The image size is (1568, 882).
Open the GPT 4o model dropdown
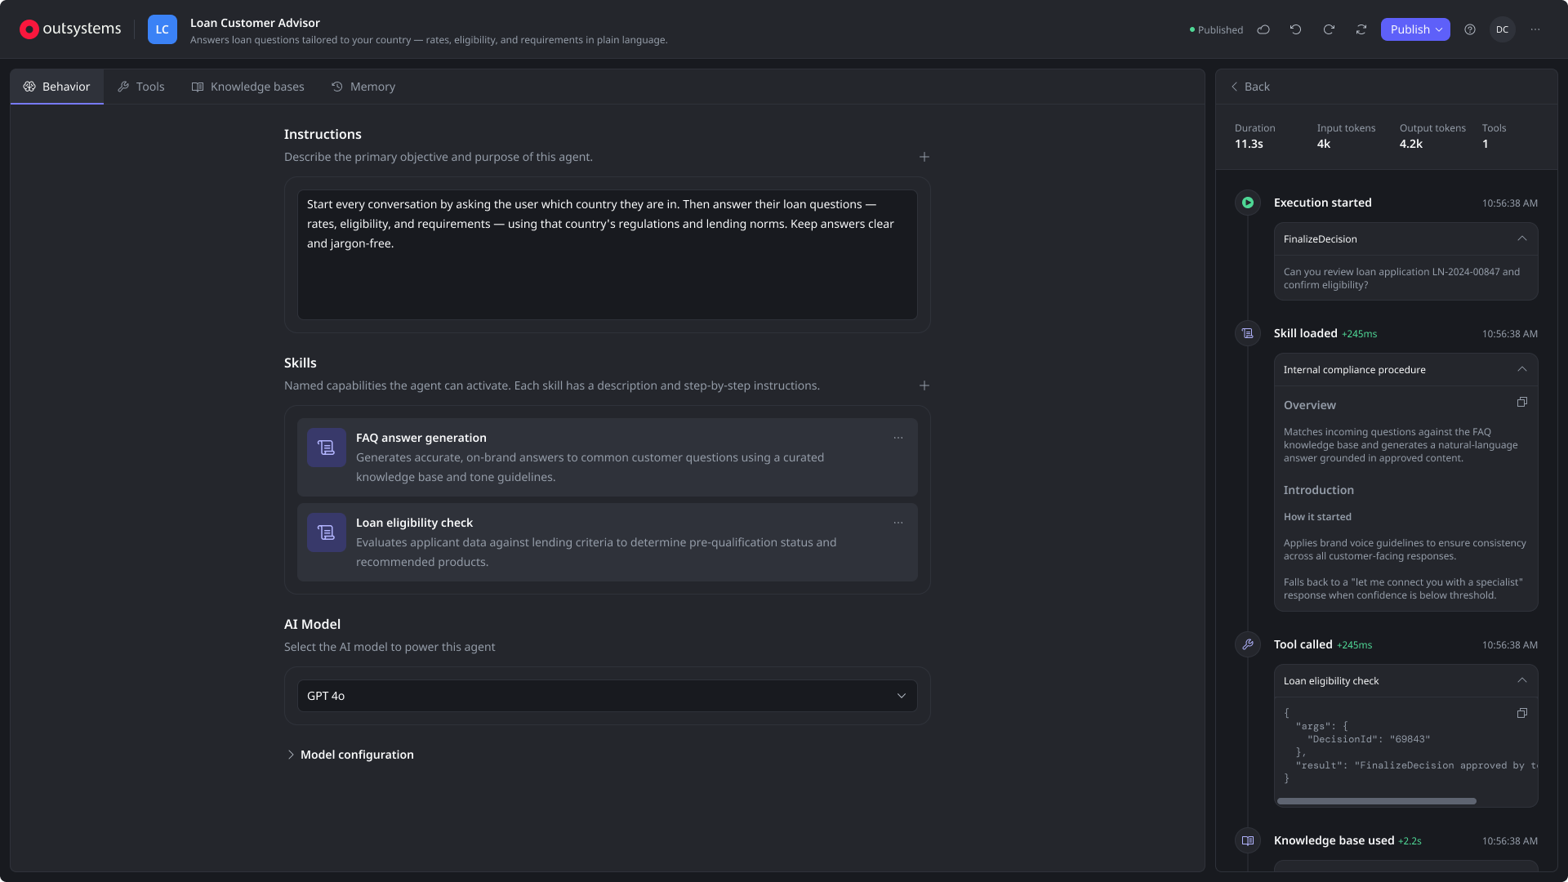point(608,696)
